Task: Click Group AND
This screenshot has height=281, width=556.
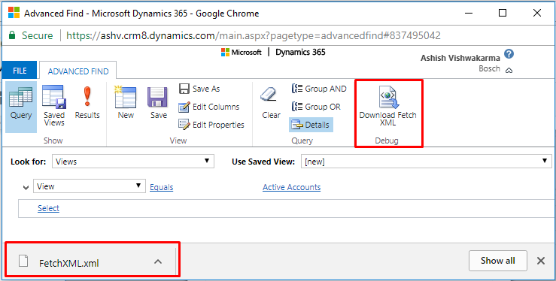Action: (319, 89)
